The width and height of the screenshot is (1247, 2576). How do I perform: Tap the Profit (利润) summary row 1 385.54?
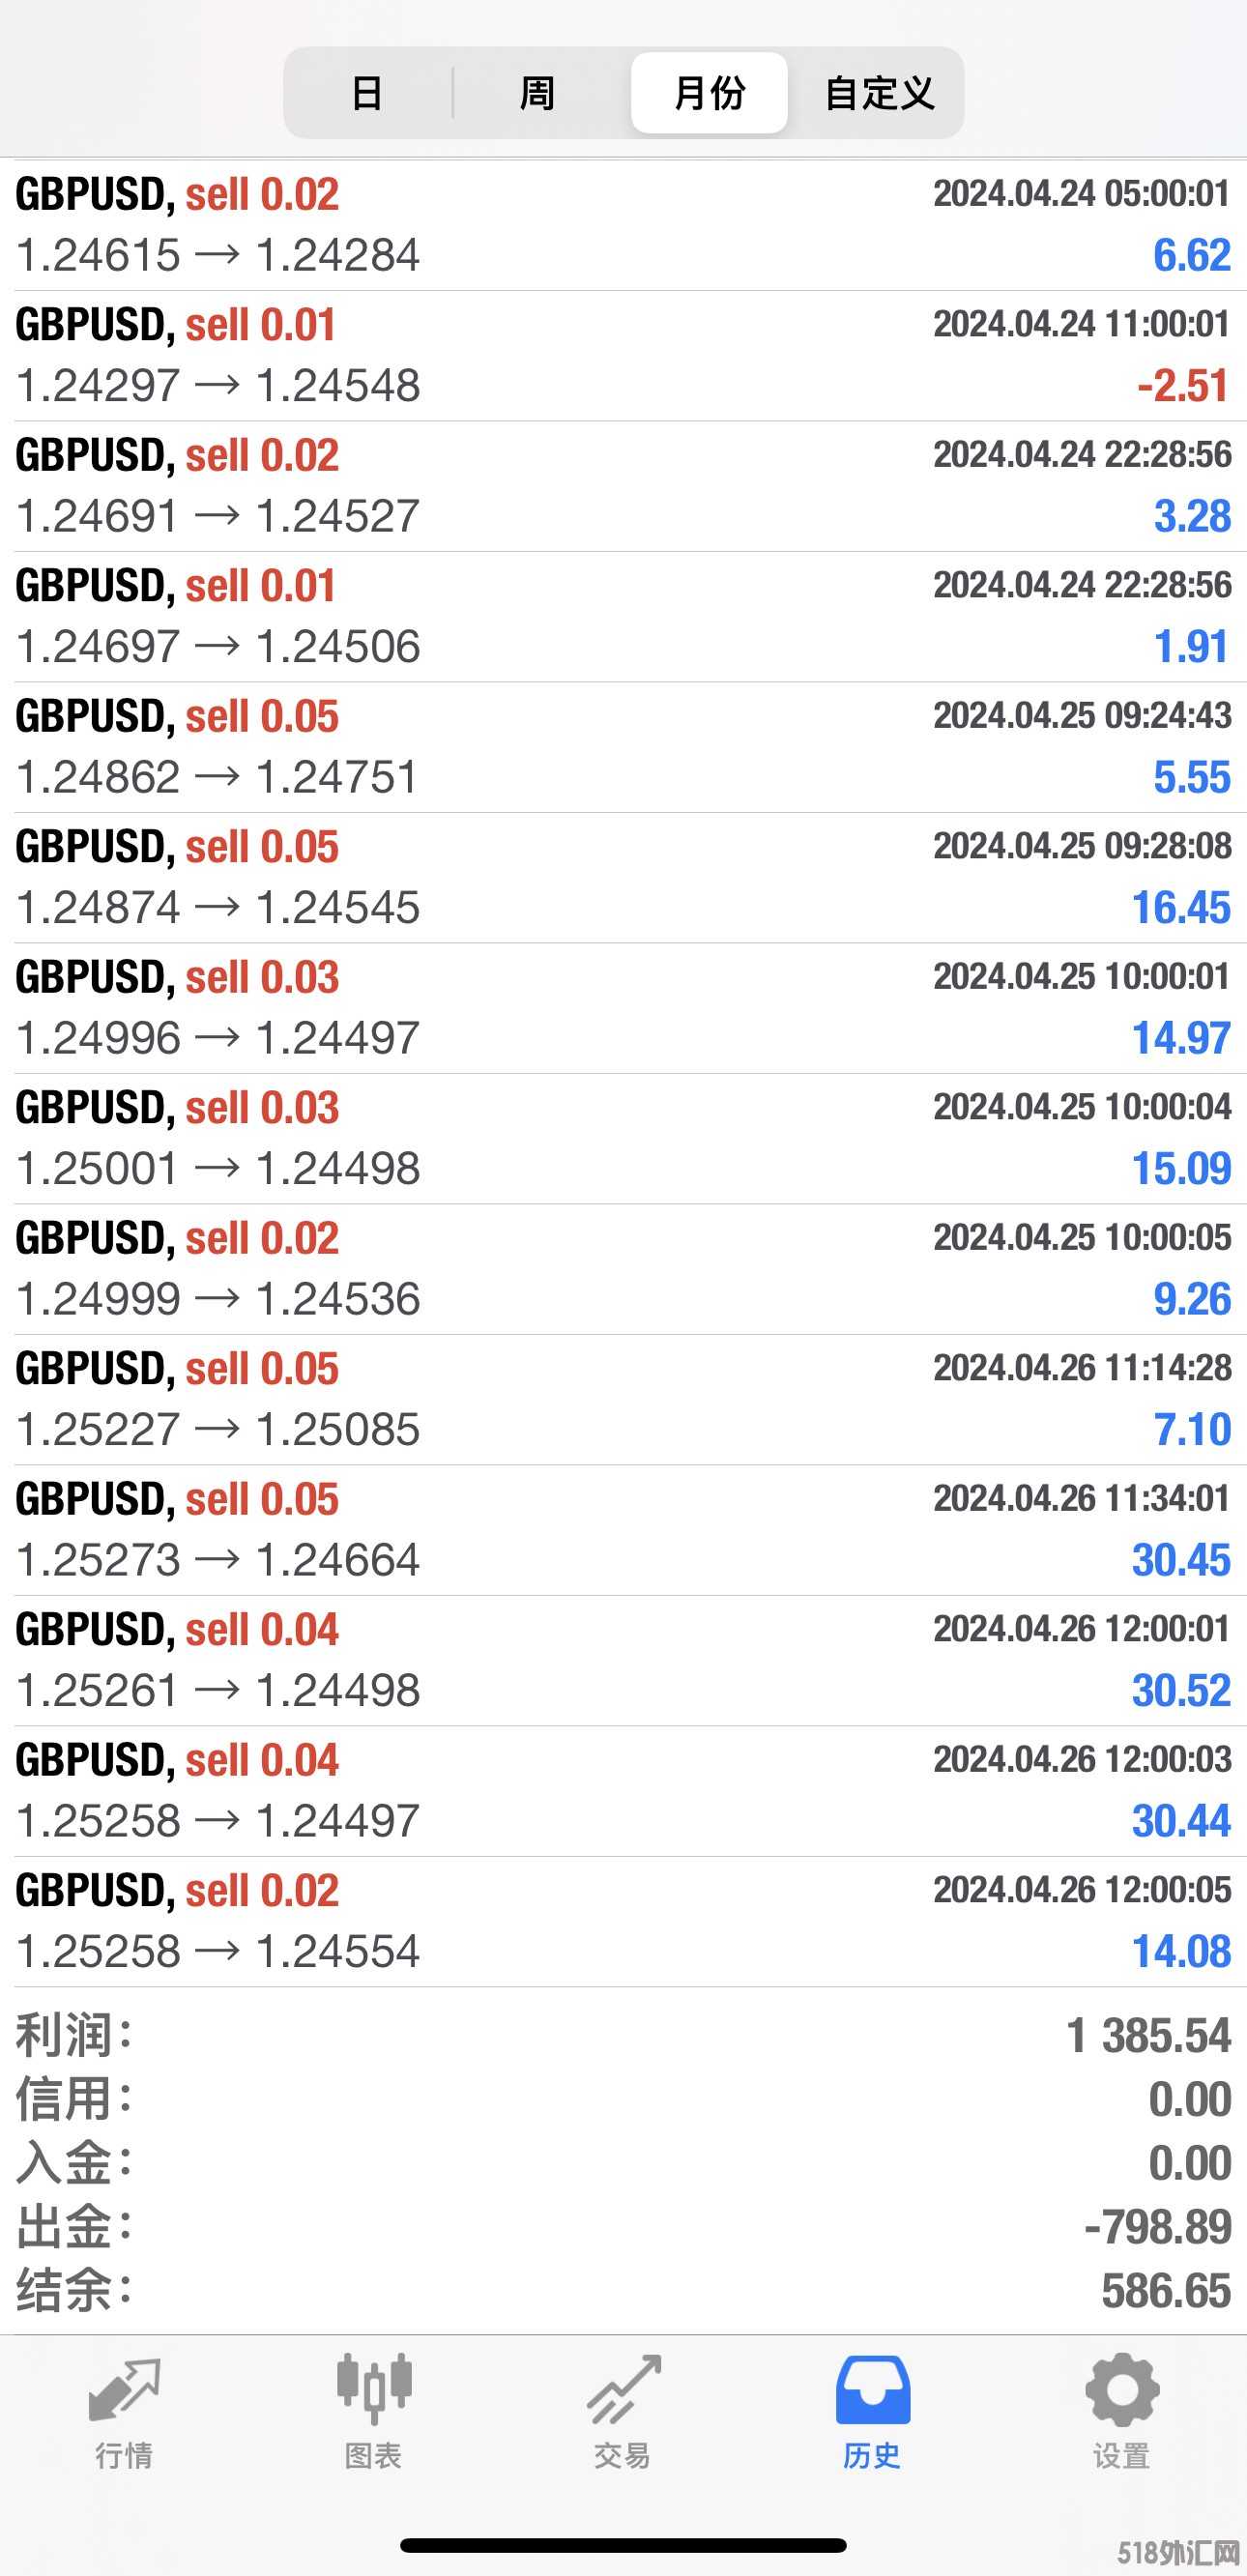(623, 2036)
